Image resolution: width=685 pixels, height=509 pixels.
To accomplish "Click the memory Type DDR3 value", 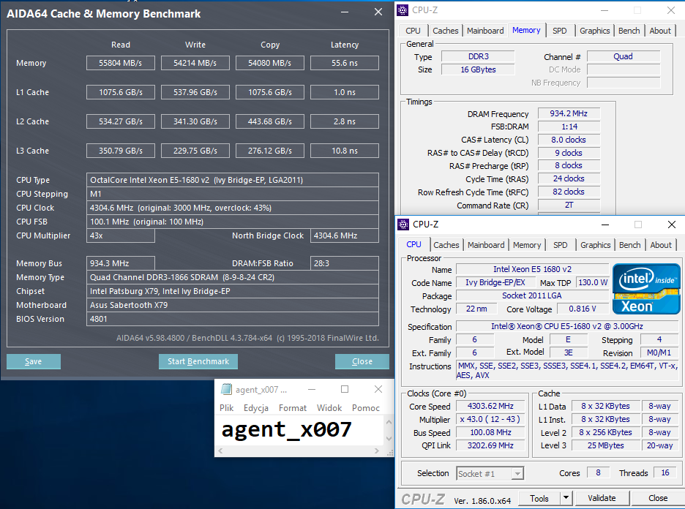I will coord(479,56).
